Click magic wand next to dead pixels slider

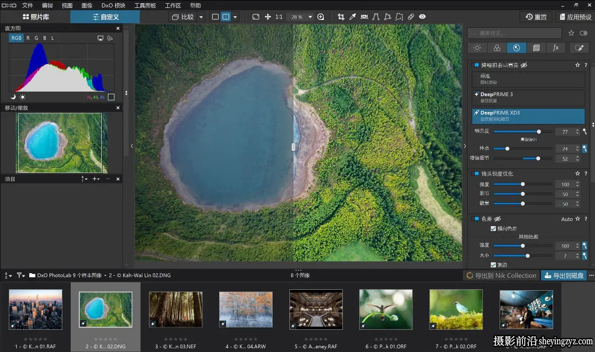(x=585, y=149)
